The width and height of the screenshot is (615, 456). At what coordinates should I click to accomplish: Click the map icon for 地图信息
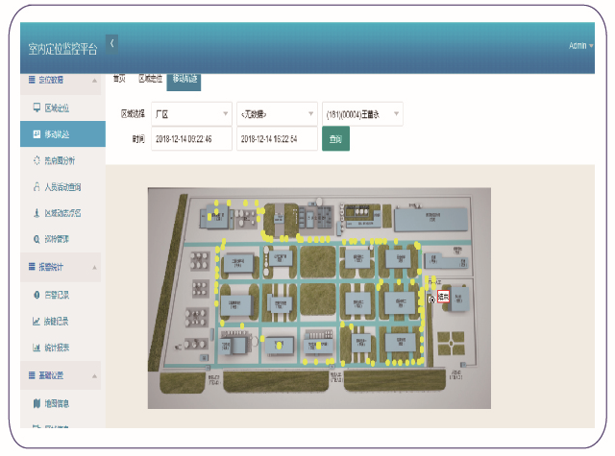[x=37, y=403]
